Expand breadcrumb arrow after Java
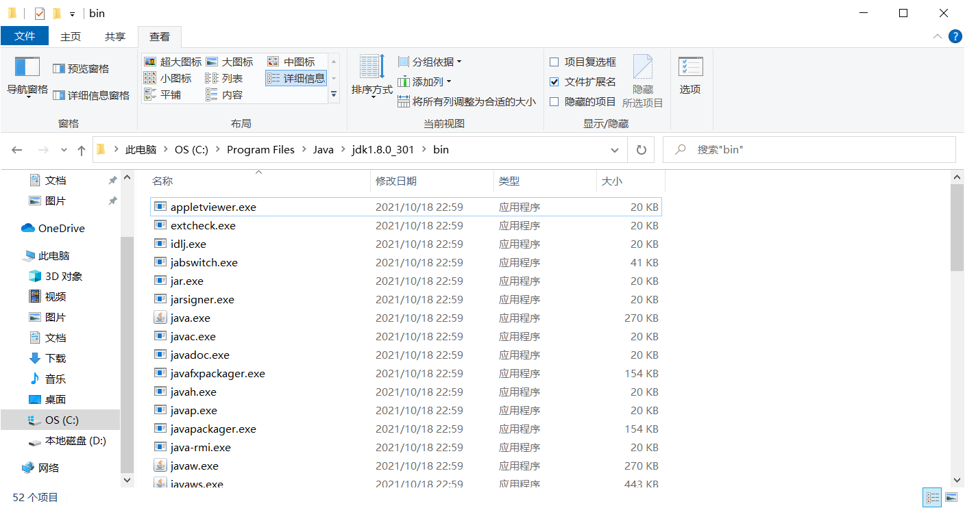Screen dimensions: 965x508 coord(343,149)
